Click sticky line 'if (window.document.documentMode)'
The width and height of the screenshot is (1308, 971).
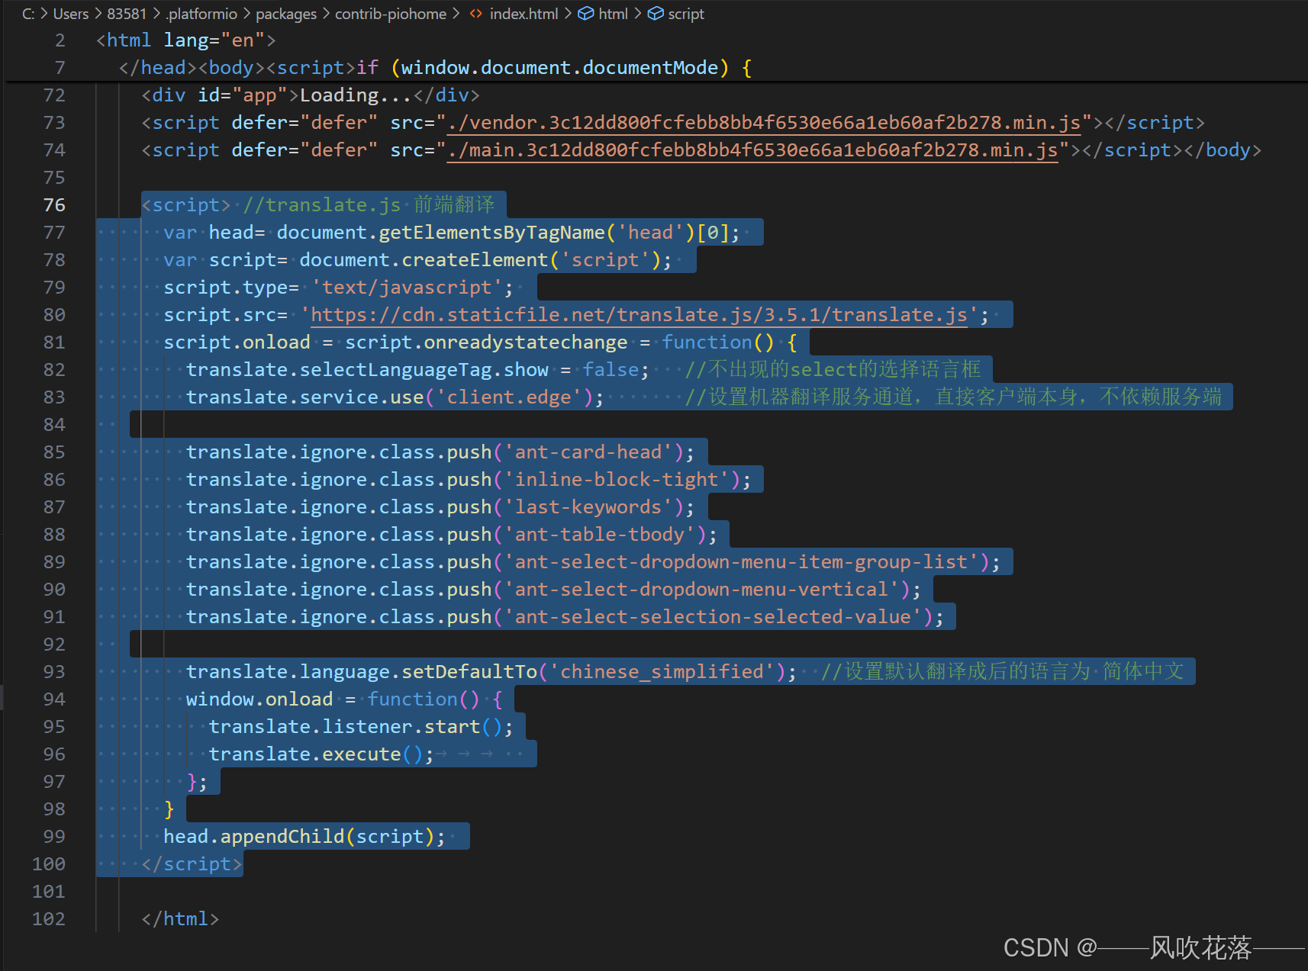coord(555,68)
